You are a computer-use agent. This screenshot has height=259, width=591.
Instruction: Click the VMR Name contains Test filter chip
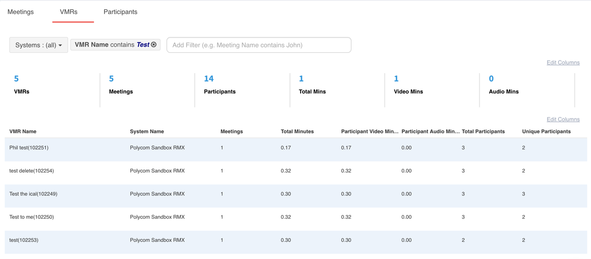(116, 45)
